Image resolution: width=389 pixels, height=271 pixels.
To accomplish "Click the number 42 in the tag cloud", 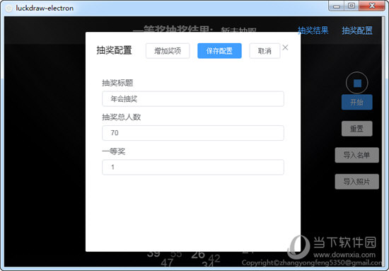I will [x=214, y=258].
